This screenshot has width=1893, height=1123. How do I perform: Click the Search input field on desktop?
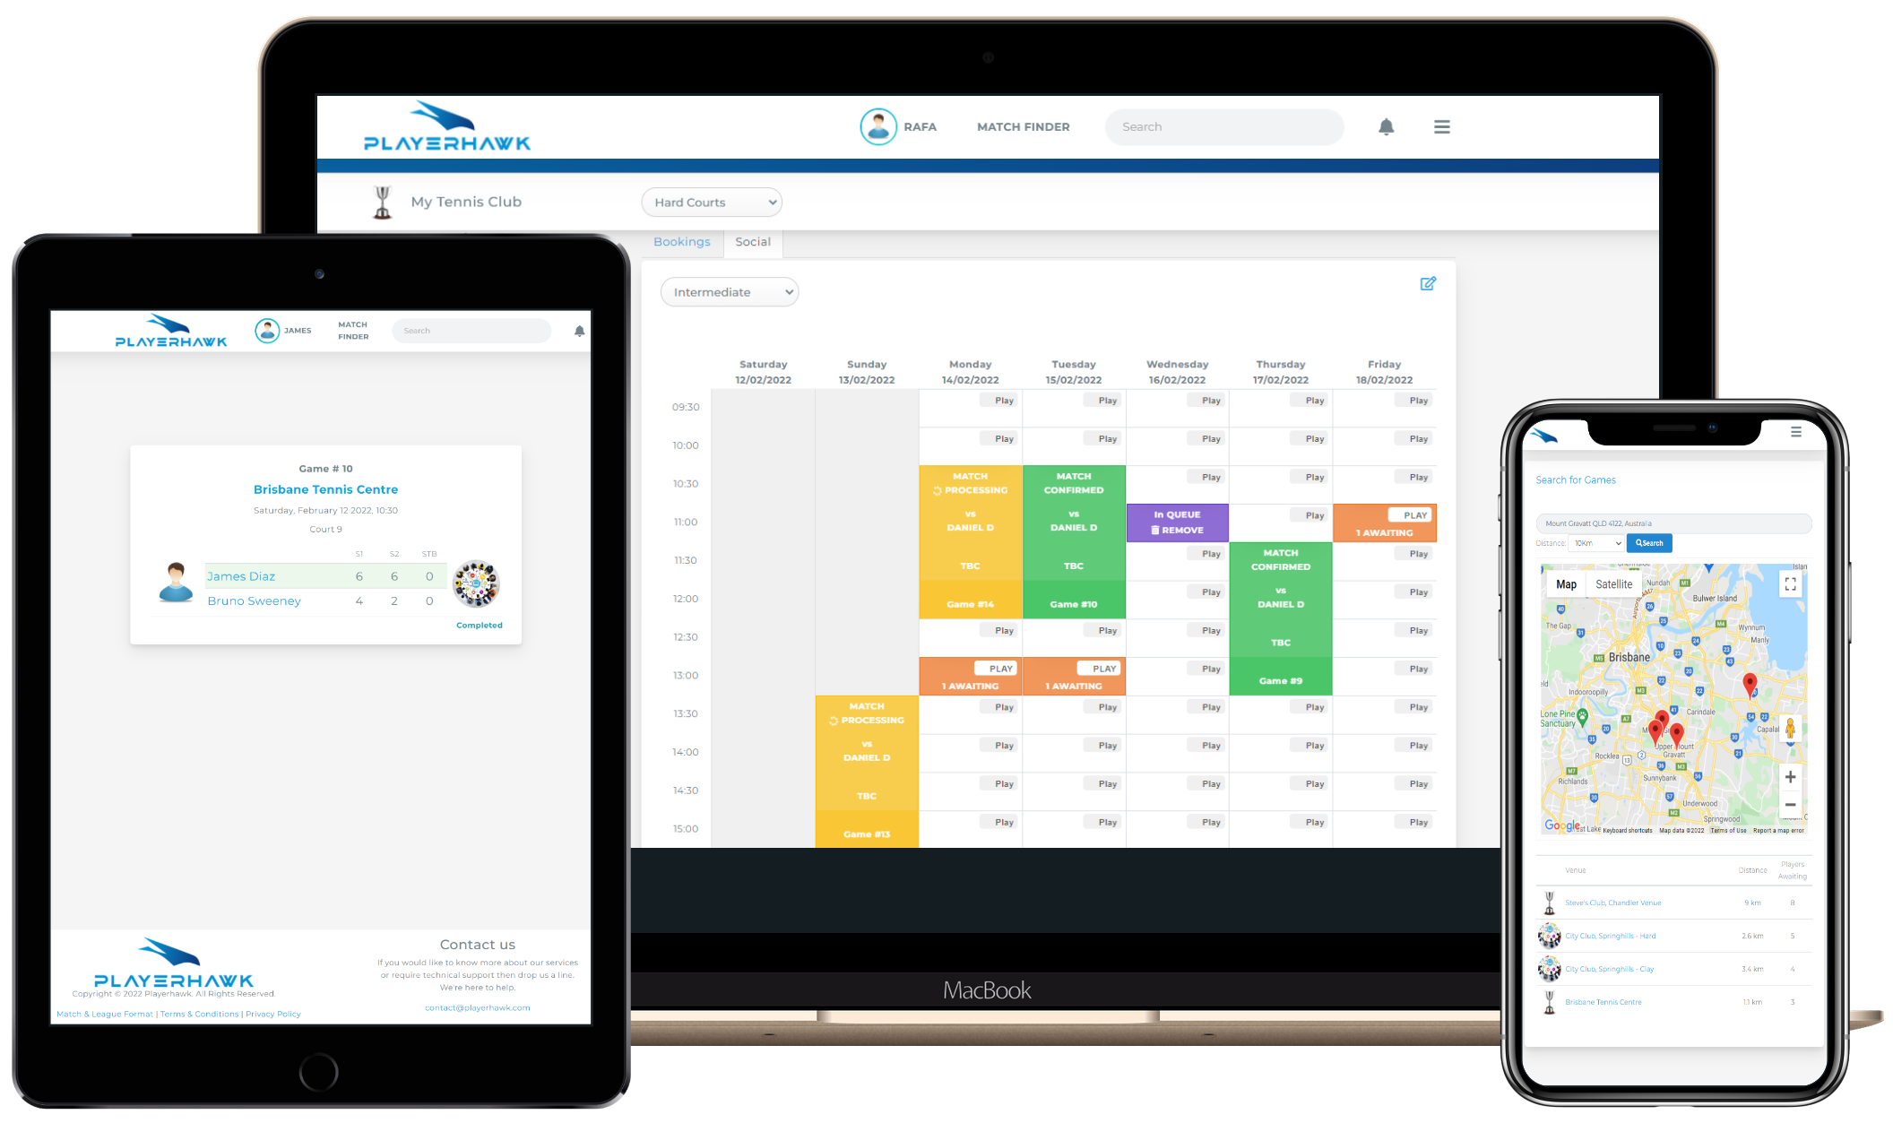point(1222,127)
